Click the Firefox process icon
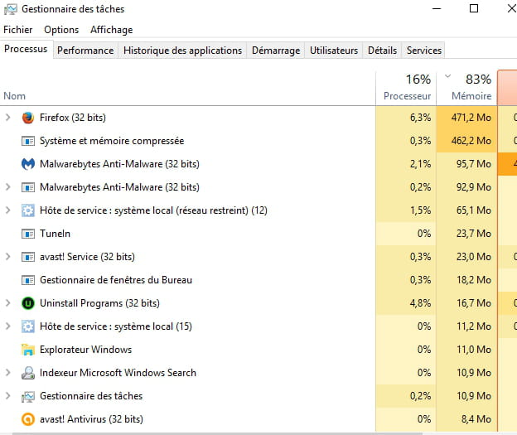 tap(28, 118)
